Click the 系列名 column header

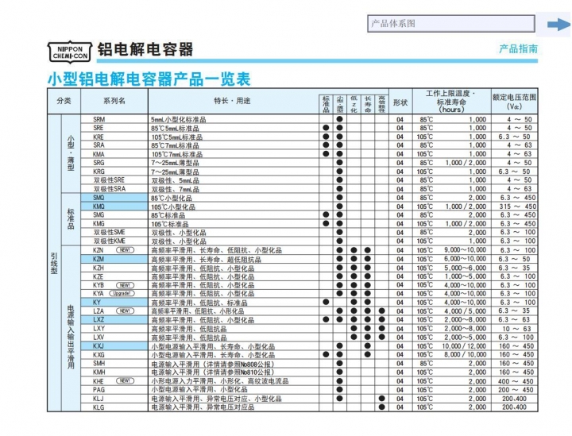click(114, 101)
